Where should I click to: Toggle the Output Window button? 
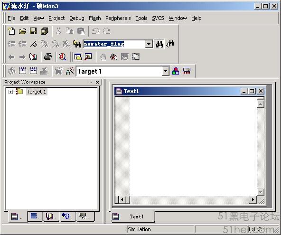click(88, 57)
